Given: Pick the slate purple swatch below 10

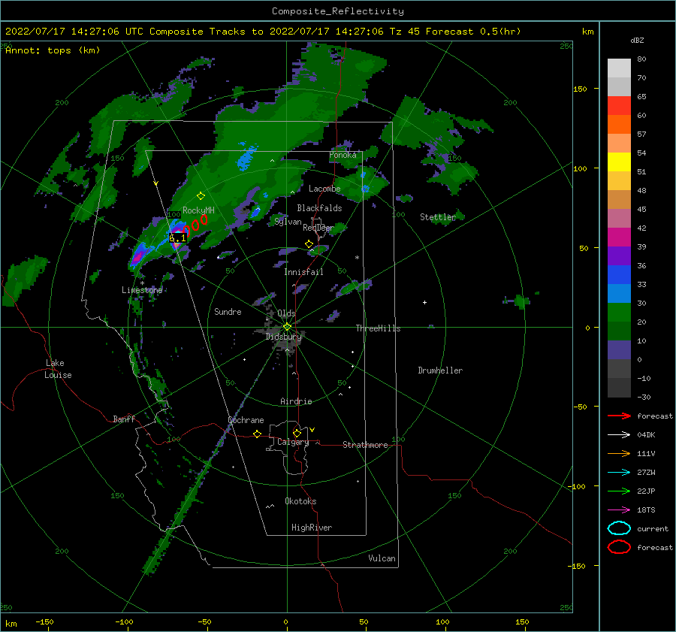Looking at the screenshot, I should point(619,350).
